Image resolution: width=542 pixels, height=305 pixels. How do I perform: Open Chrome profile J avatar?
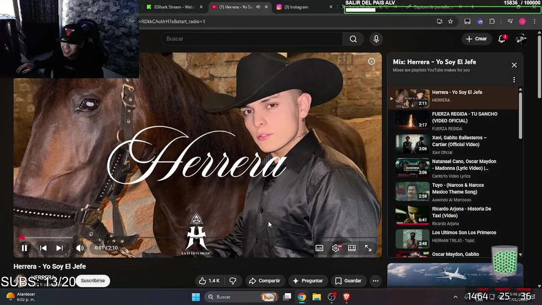523,22
